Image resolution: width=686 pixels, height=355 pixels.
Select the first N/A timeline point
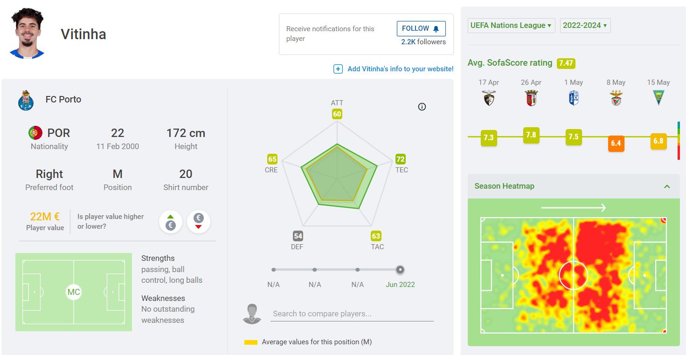coord(274,270)
